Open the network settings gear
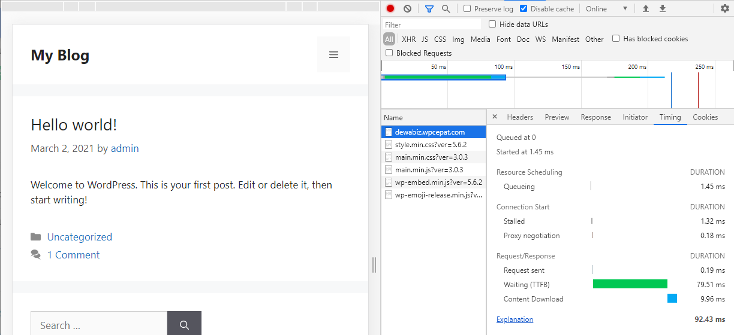734x335 pixels. click(x=725, y=9)
